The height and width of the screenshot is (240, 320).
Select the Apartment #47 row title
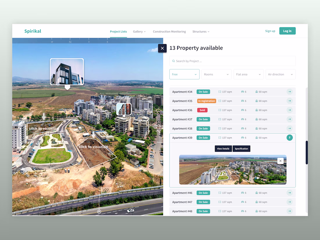(182, 202)
